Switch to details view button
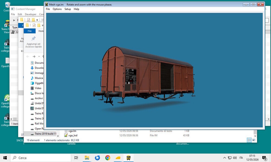271x162 pixels. [x=249, y=140]
